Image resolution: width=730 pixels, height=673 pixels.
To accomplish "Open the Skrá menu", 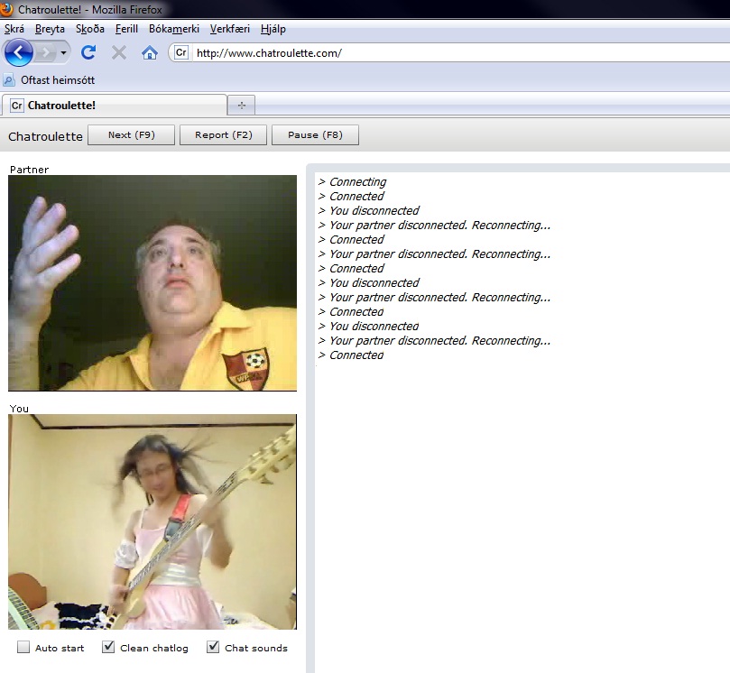I will (x=14, y=29).
